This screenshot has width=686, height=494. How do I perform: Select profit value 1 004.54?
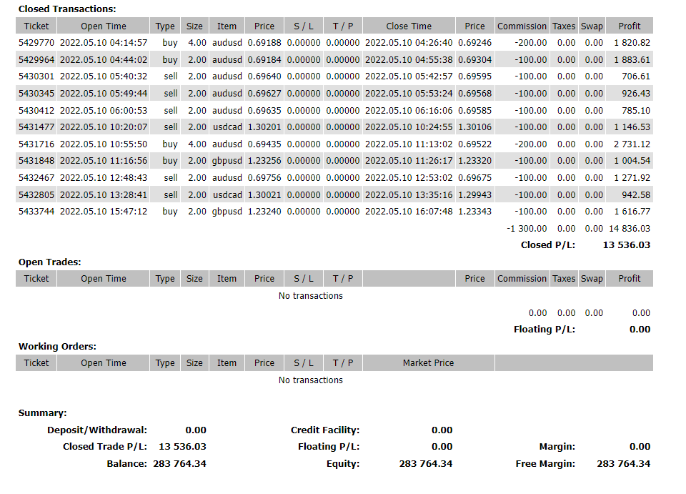pos(632,161)
